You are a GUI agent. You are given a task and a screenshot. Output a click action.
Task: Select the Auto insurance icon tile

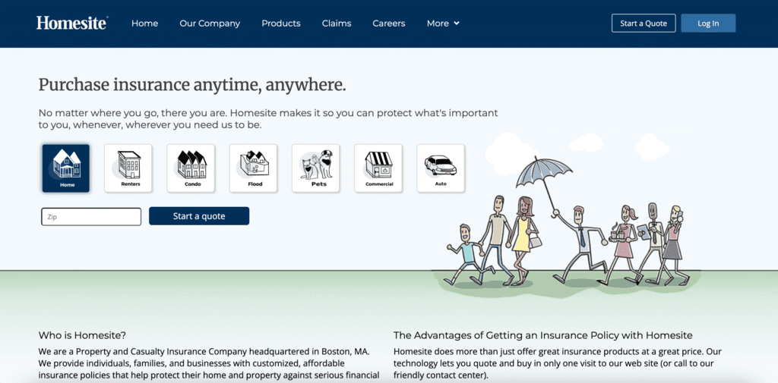point(441,168)
